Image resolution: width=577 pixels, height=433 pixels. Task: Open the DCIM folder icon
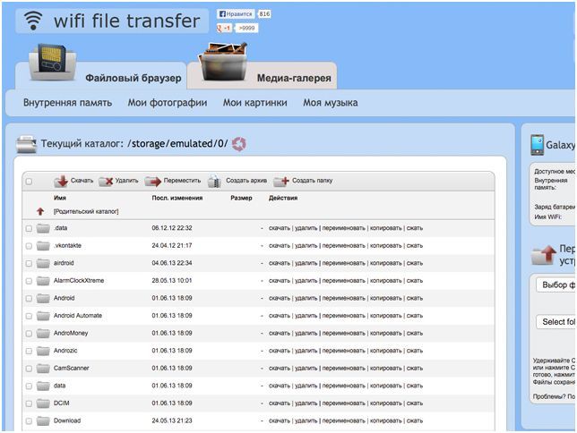click(x=43, y=403)
